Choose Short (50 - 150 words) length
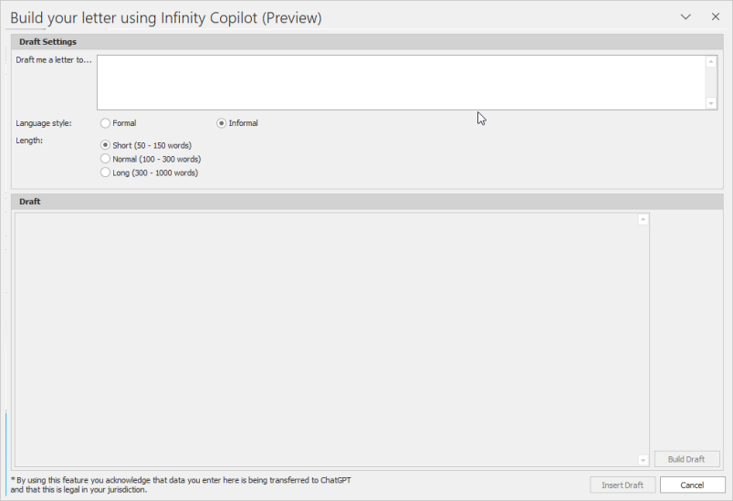The image size is (733, 501). coord(106,145)
